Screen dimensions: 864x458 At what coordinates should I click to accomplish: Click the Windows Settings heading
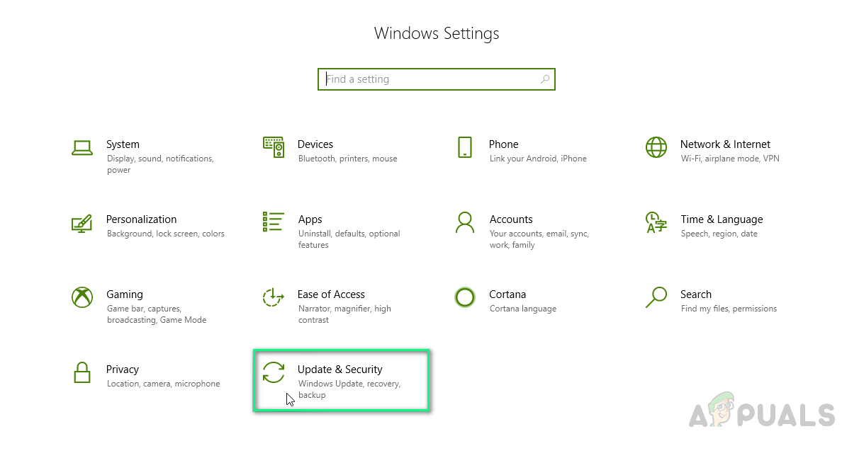point(437,33)
